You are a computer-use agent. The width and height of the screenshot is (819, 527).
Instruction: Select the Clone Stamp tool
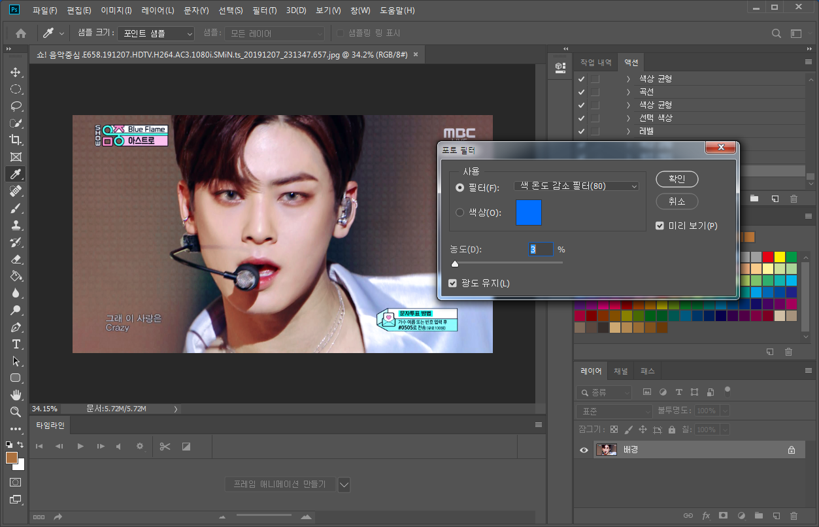pyautogui.click(x=16, y=225)
